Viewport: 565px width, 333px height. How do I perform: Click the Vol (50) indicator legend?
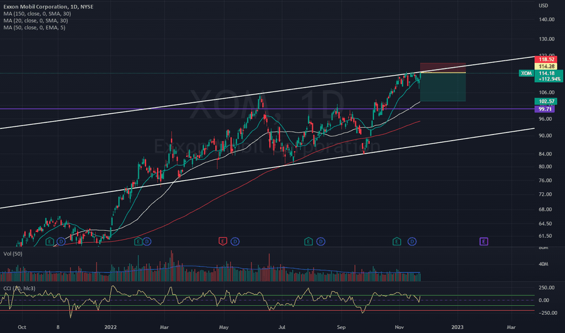click(x=13, y=254)
